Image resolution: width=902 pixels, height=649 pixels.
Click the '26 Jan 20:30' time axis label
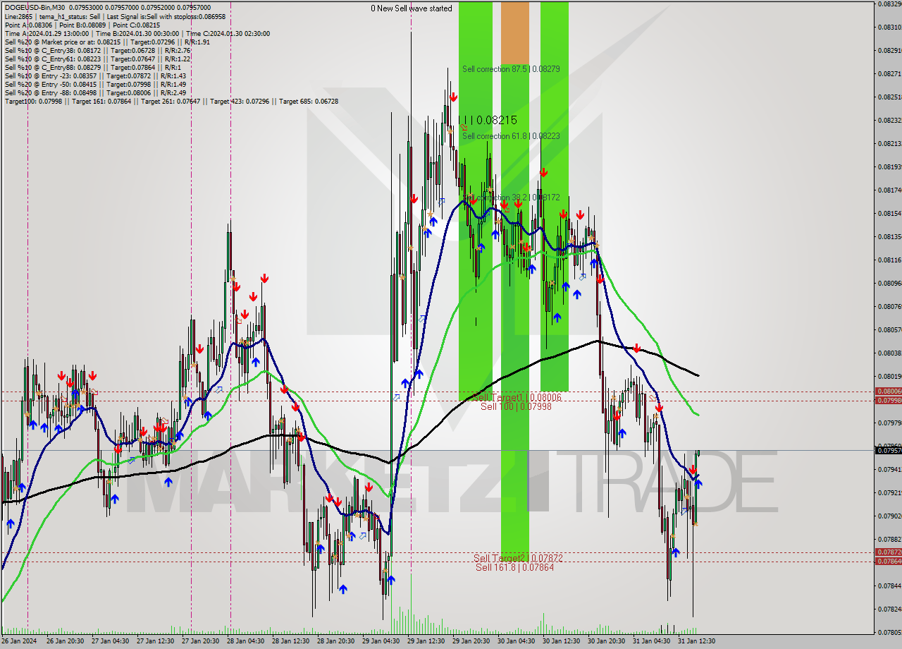(65, 641)
